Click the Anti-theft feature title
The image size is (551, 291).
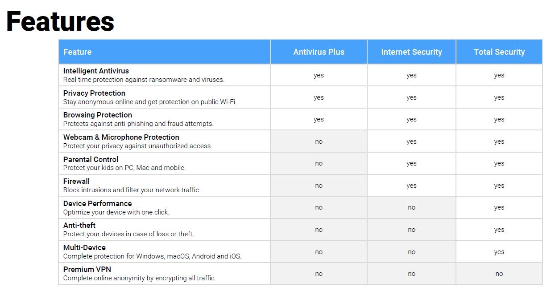[x=79, y=225]
